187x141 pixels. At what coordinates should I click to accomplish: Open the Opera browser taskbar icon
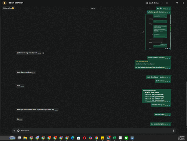(85, 138)
